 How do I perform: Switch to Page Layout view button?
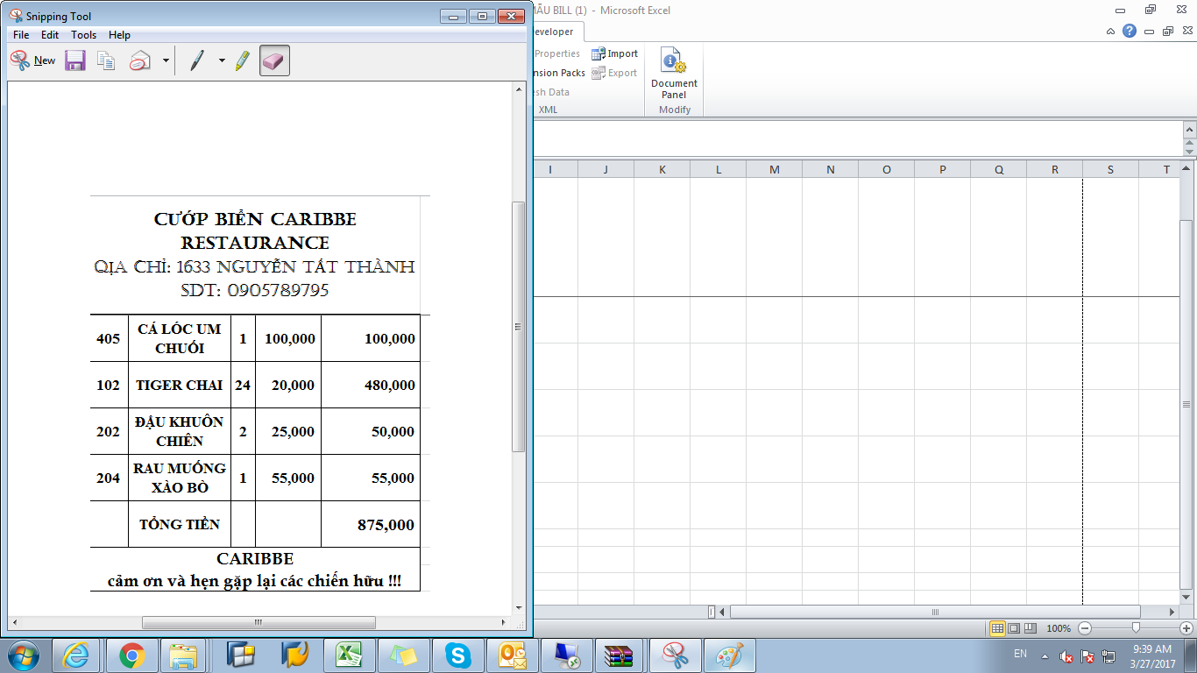(x=1014, y=628)
